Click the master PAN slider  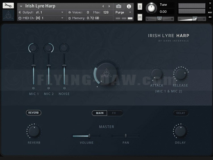[126, 136]
